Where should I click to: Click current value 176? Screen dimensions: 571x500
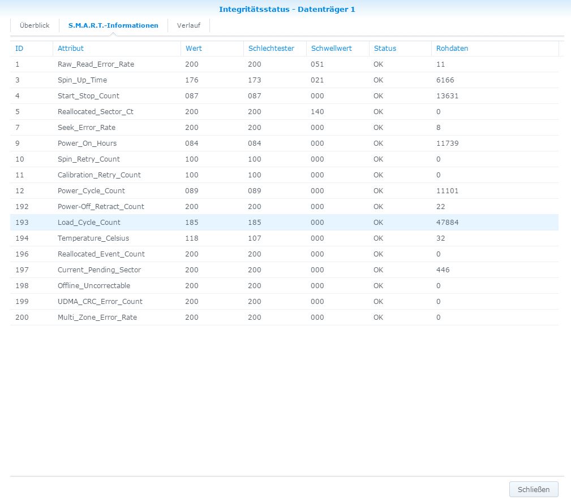pyautogui.click(x=191, y=80)
